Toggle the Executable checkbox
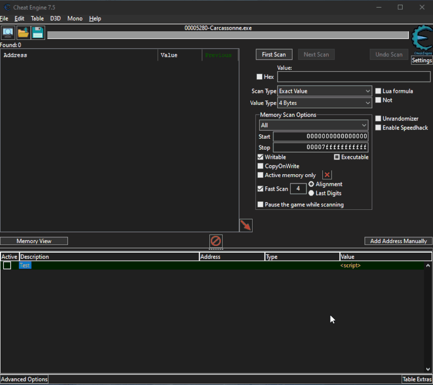This screenshot has width=433, height=385. [337, 157]
